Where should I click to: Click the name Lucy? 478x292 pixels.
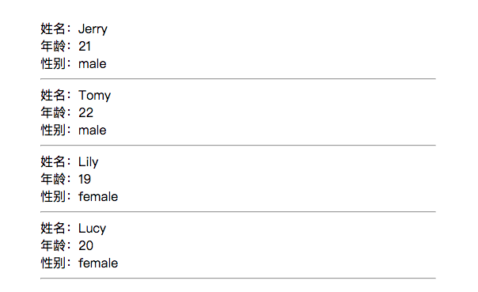coord(92,229)
